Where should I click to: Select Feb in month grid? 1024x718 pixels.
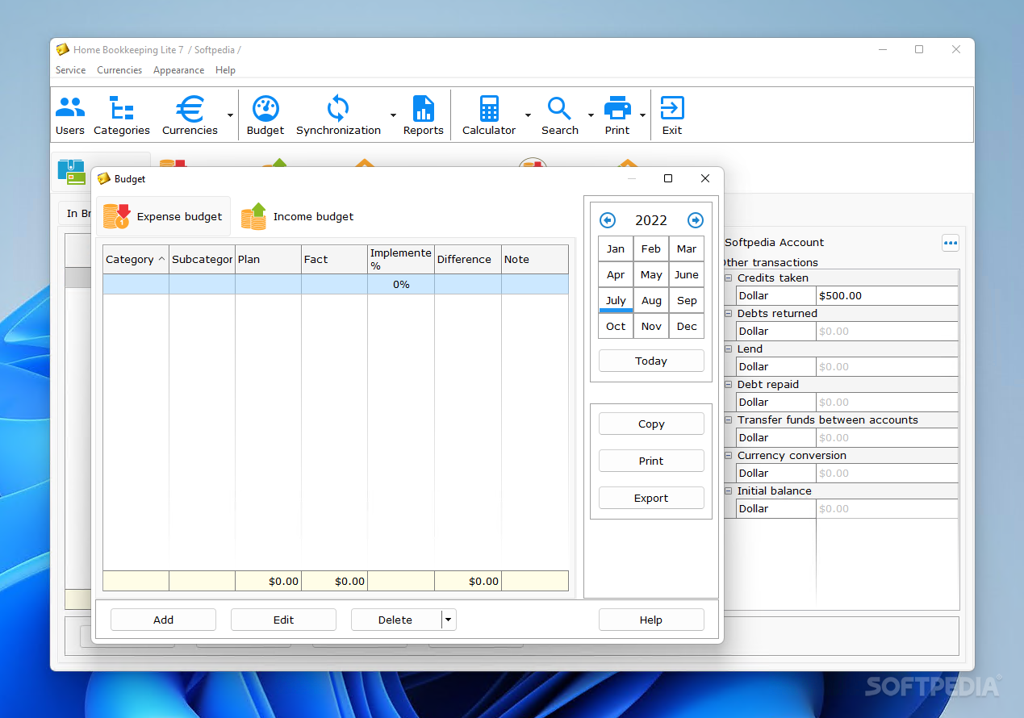651,248
